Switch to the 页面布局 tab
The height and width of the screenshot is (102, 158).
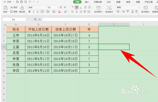(x=98, y=2)
